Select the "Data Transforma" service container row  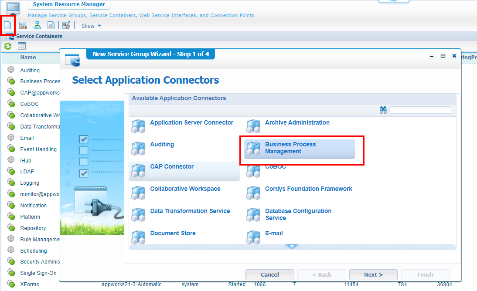(40, 126)
